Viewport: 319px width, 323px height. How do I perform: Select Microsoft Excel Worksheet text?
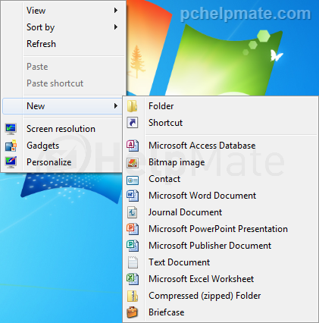(x=201, y=279)
